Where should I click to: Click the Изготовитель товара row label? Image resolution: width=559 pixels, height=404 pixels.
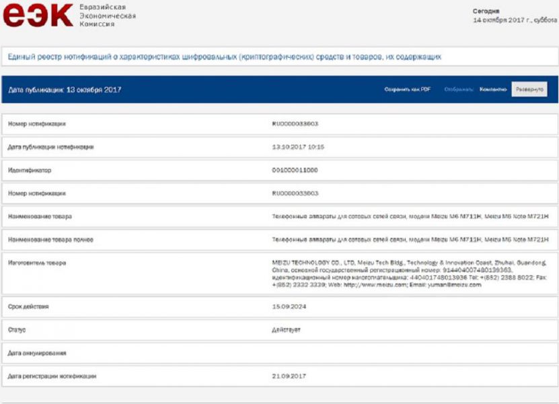click(x=37, y=263)
